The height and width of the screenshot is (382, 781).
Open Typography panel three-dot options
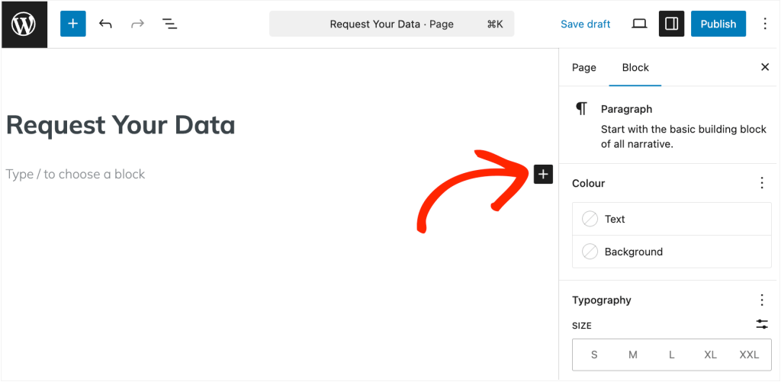[761, 300]
